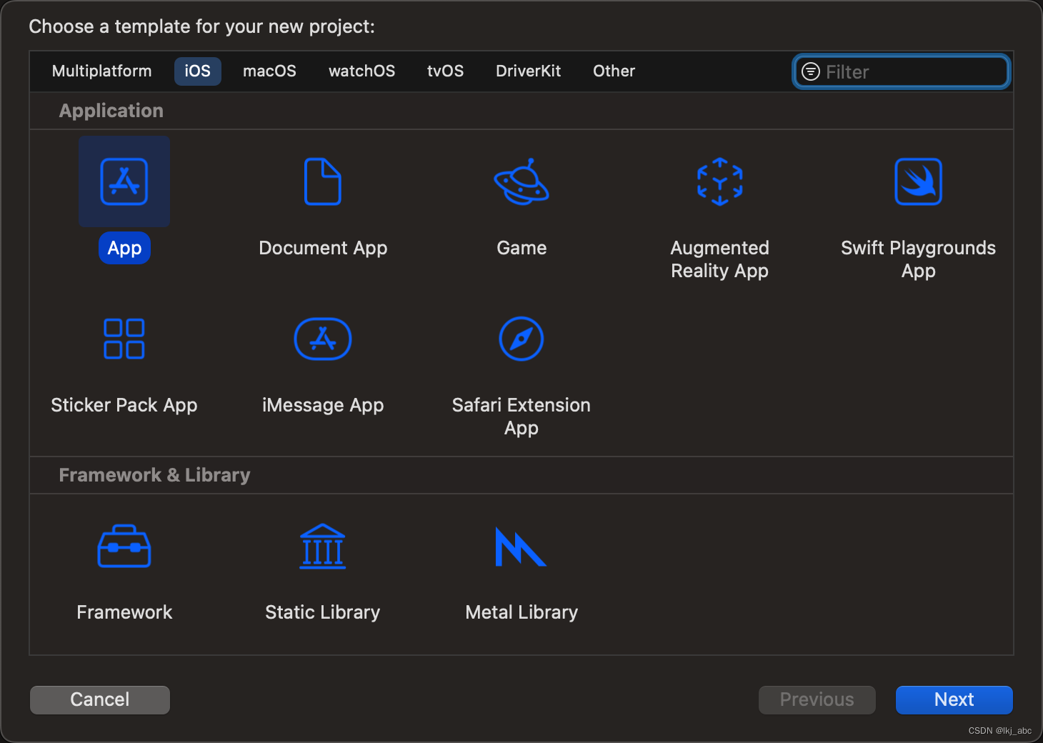Click the Sticker Pack App label

click(x=124, y=405)
